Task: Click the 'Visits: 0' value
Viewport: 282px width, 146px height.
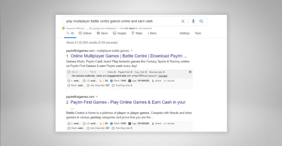Action: 112,72
